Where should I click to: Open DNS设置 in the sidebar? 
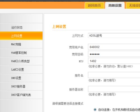(21, 78)
